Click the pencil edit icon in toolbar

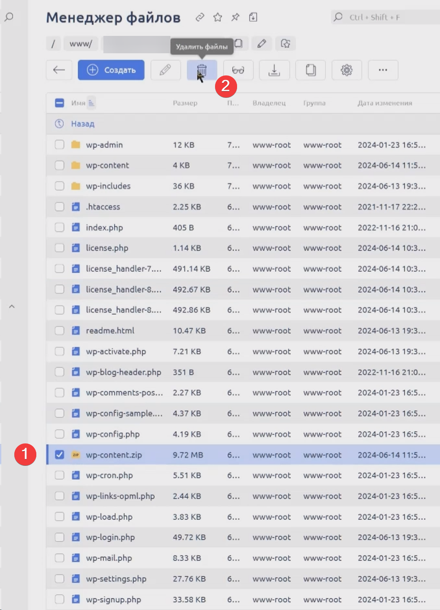[165, 70]
